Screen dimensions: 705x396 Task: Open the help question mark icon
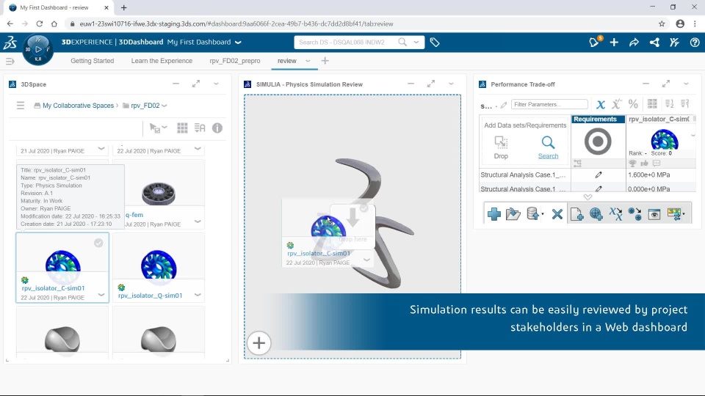pos(695,43)
